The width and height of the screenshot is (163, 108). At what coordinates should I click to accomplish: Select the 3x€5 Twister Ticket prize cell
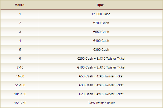(x=101, y=103)
